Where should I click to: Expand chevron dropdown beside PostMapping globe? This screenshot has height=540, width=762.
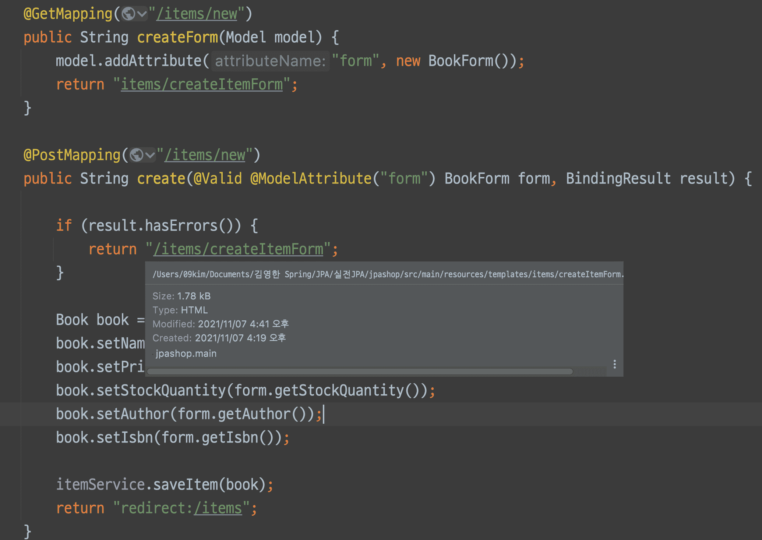click(x=150, y=155)
